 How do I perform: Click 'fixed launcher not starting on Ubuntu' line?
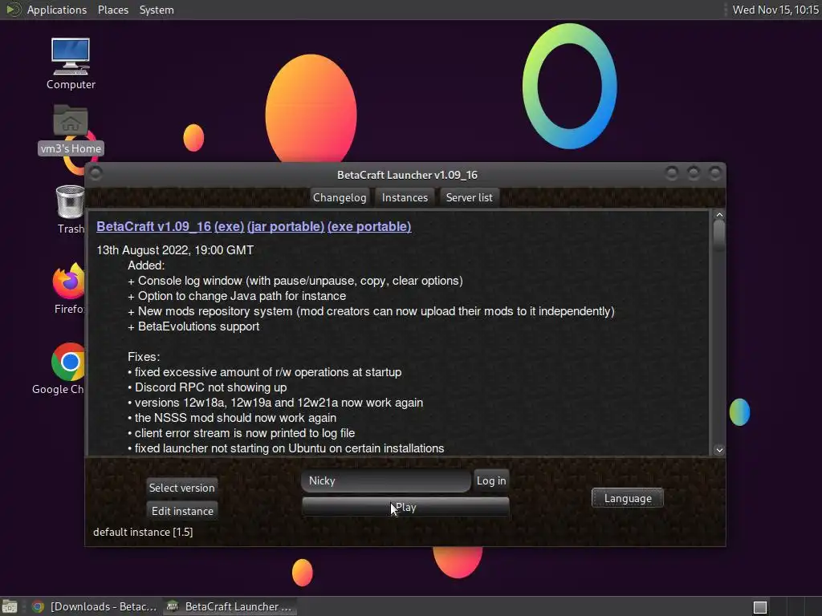click(x=286, y=448)
